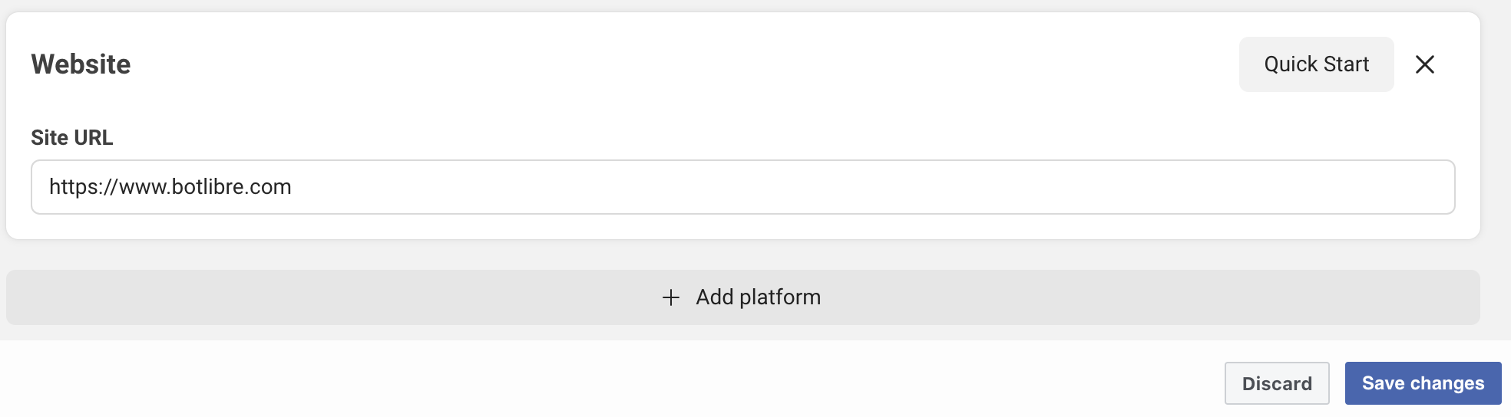This screenshot has height=417, width=1511.
Task: Choose the outlined Discard button
Action: 1277,383
